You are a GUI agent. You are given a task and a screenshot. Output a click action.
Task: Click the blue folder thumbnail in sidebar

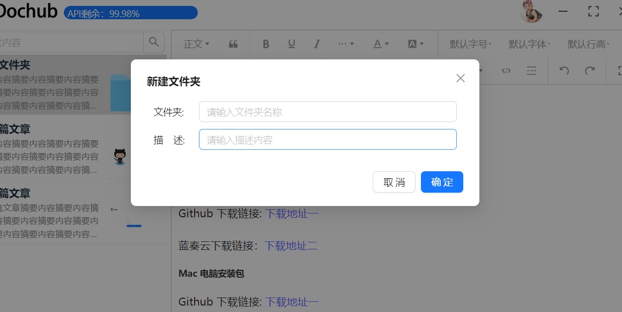point(121,93)
